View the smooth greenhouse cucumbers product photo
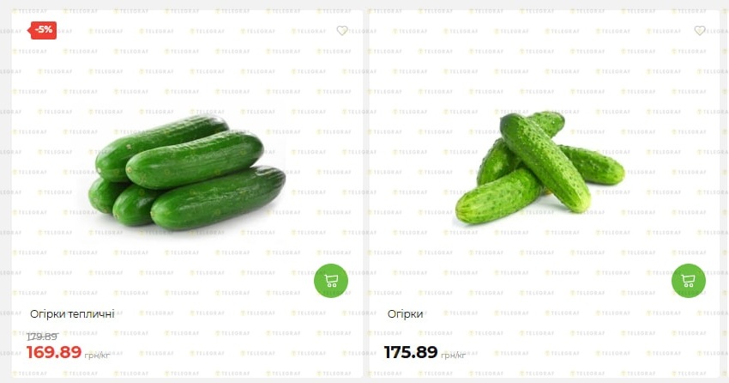This screenshot has height=383, width=729. pos(187,173)
